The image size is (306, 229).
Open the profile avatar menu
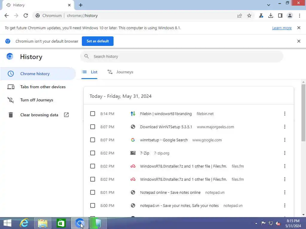click(x=290, y=16)
